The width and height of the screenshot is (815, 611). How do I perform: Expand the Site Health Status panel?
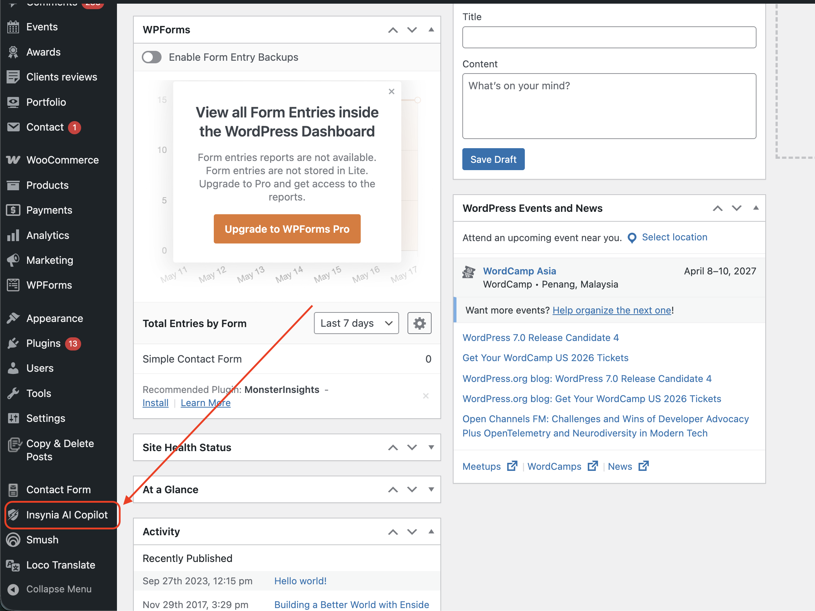[x=431, y=447]
